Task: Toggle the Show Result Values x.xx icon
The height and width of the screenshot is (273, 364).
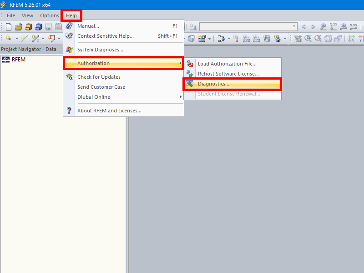Action: (354, 27)
